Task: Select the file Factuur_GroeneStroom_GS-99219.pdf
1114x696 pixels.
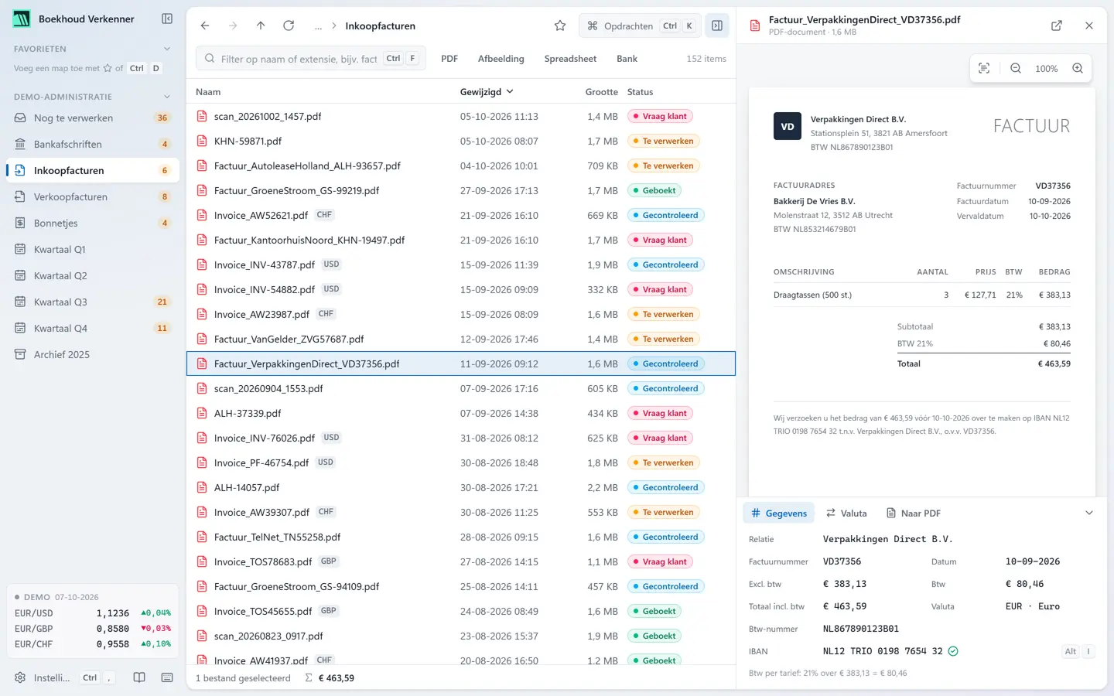Action: coord(461,190)
